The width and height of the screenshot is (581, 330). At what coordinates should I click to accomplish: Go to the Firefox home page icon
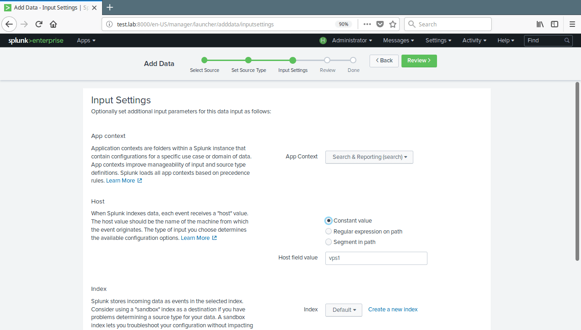tap(53, 24)
